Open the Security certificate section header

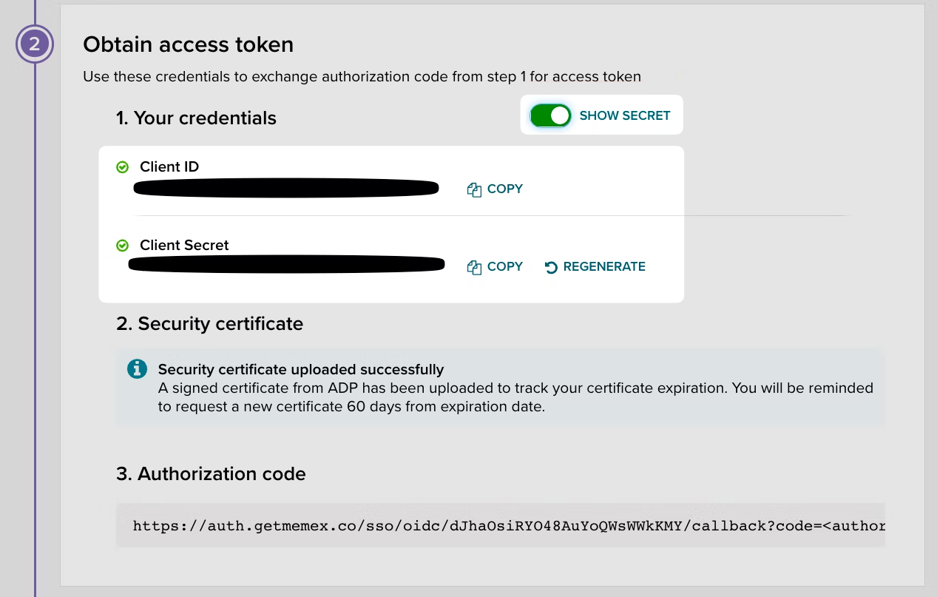point(209,324)
